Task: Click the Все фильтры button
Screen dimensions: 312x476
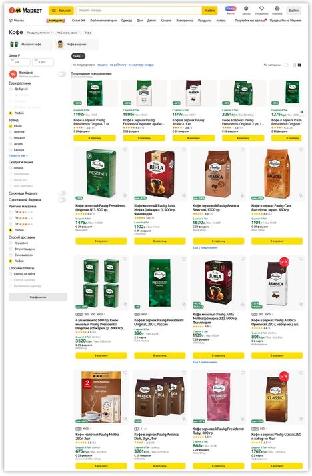Action: [38, 297]
